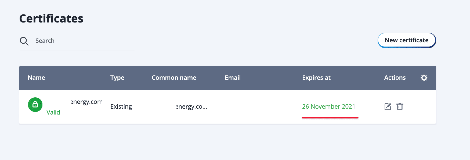This screenshot has width=470, height=160.
Task: Click the 26 November 2021 expiry date
Action: click(328, 107)
